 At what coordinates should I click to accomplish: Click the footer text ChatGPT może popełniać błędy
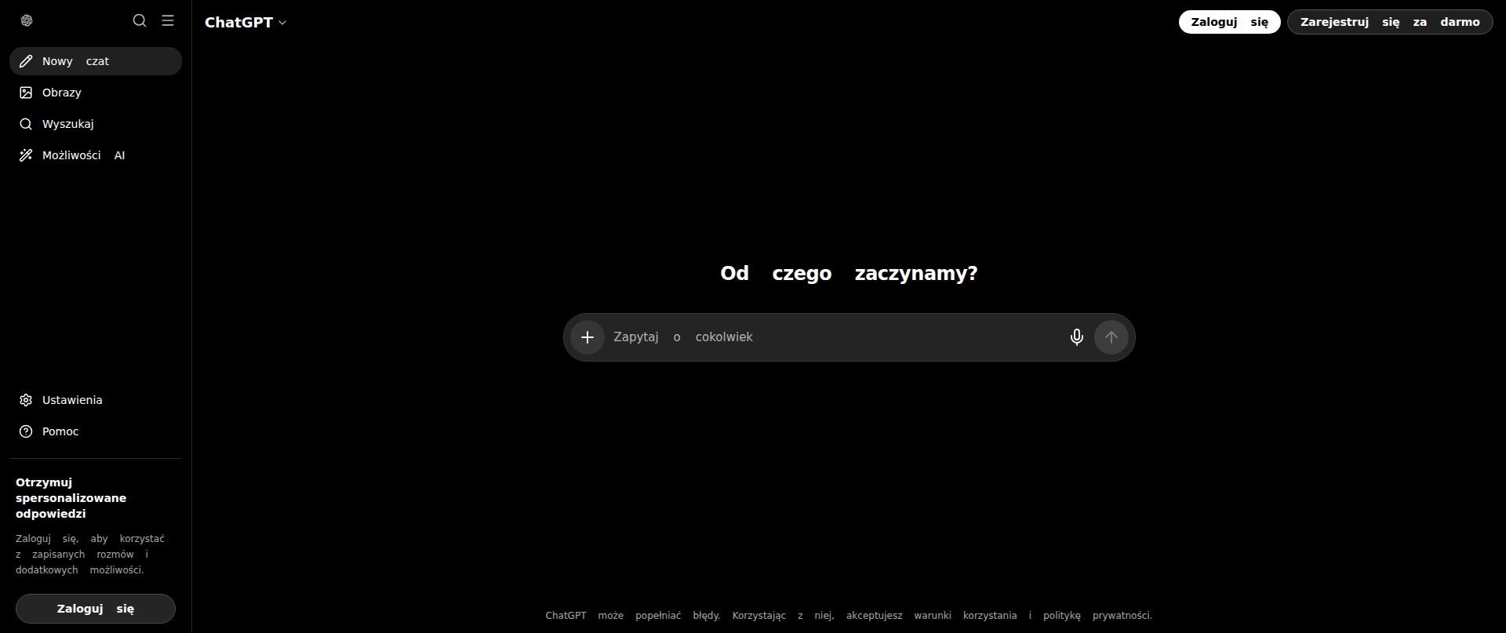click(633, 616)
